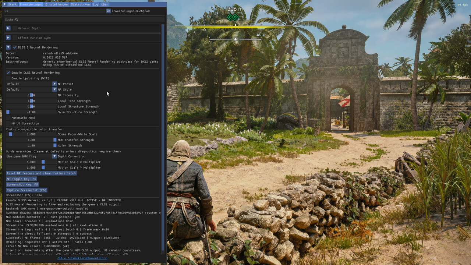Disable the DLSS 5 Neural Rendering add-on
471x265 pixels.
click(15, 47)
